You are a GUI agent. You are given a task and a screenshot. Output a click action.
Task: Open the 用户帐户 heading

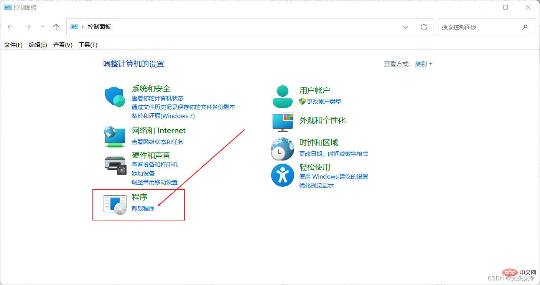[315, 91]
